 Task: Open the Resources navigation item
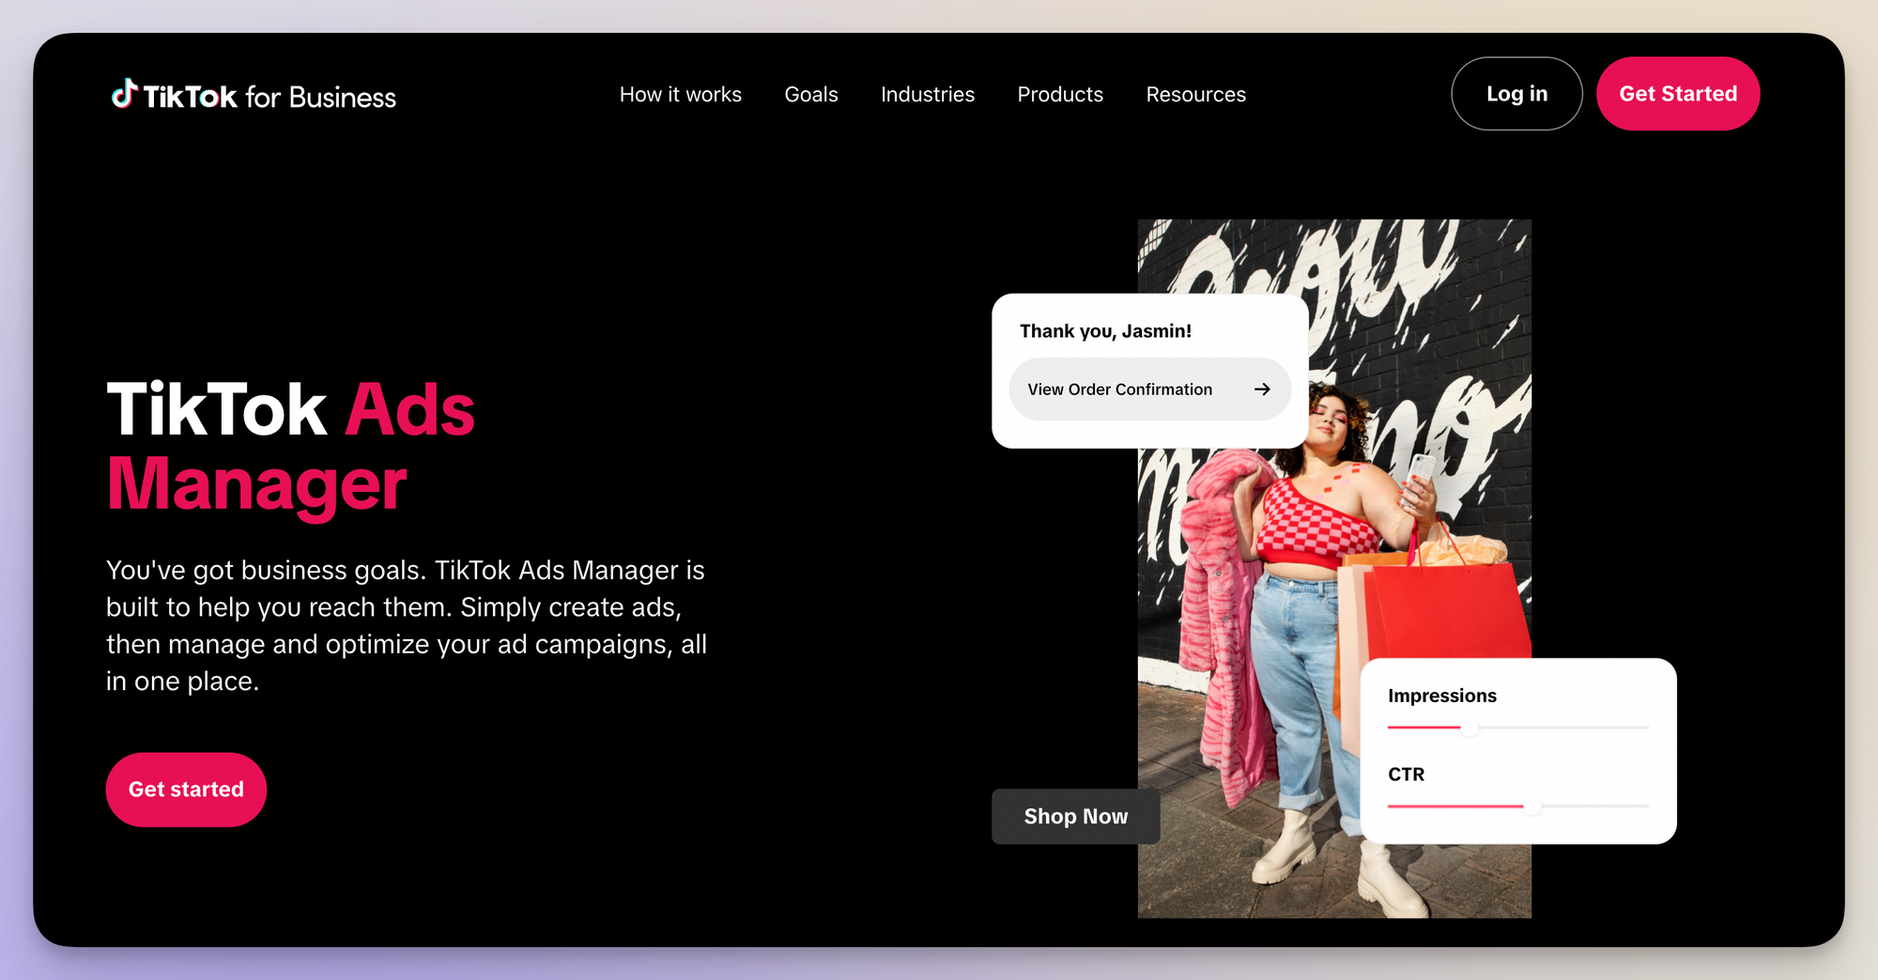pyautogui.click(x=1195, y=94)
